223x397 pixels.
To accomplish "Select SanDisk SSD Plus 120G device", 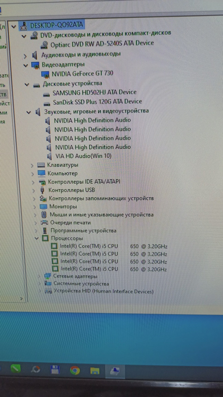I will point(98,102).
